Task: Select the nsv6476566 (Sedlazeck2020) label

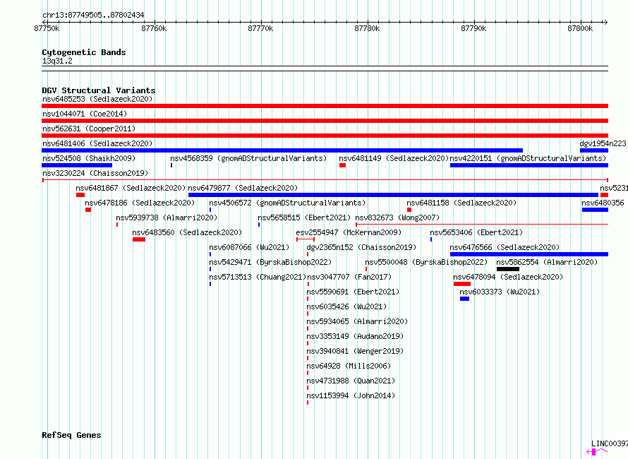Action: (x=505, y=247)
